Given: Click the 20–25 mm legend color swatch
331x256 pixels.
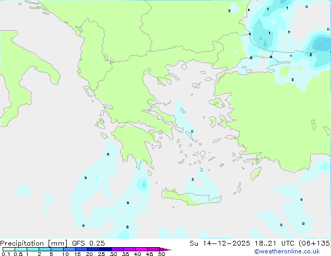Looking at the screenshot, I should coord(93,249).
